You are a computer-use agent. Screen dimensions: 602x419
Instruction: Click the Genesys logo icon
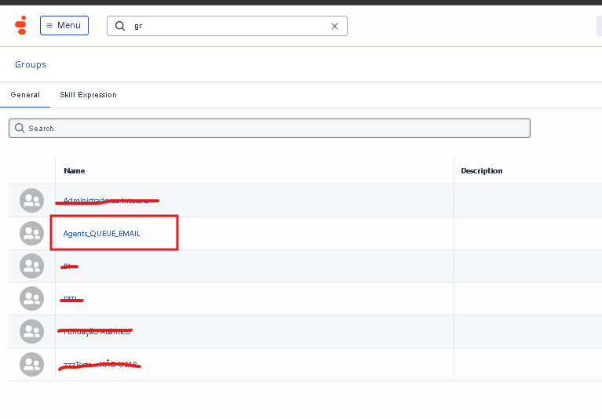[21, 25]
